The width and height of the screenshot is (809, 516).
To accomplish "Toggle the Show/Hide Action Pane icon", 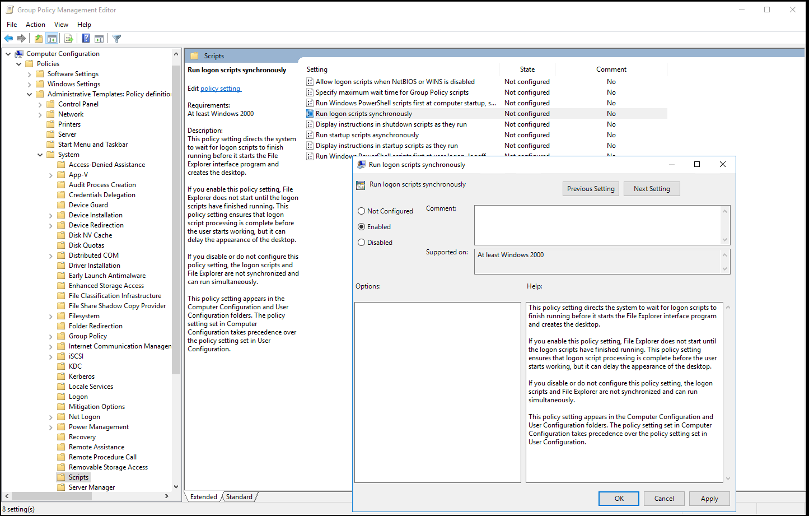I will click(99, 38).
